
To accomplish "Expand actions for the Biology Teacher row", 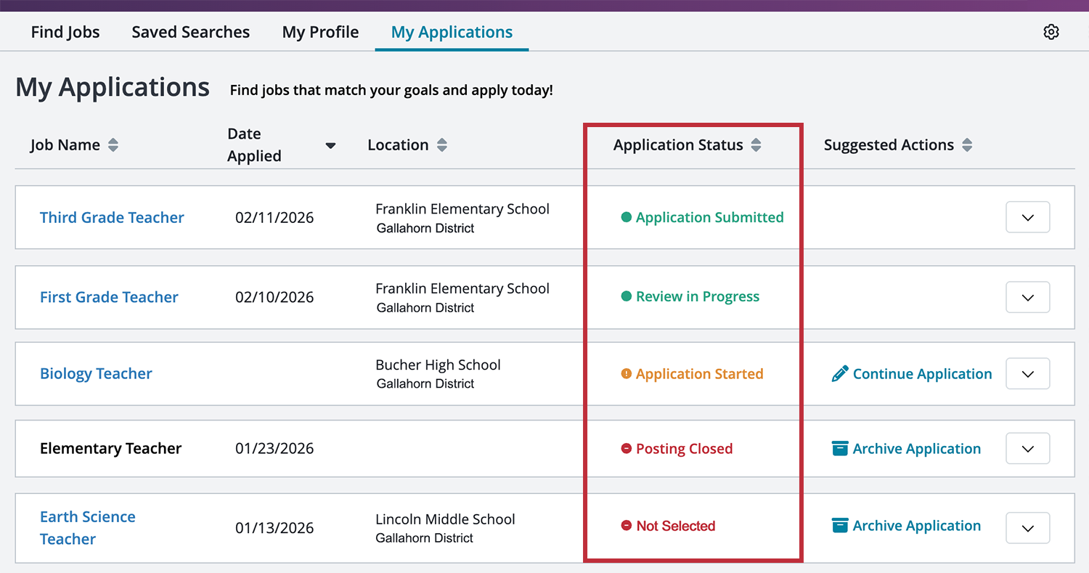I will (x=1027, y=373).
